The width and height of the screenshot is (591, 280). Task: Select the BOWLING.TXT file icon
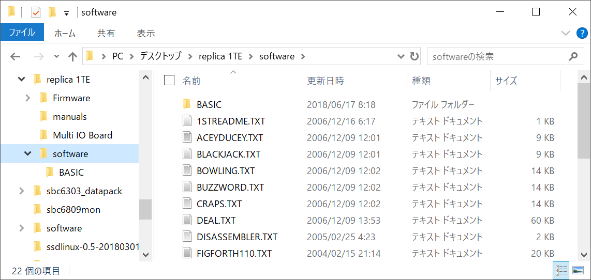(187, 171)
